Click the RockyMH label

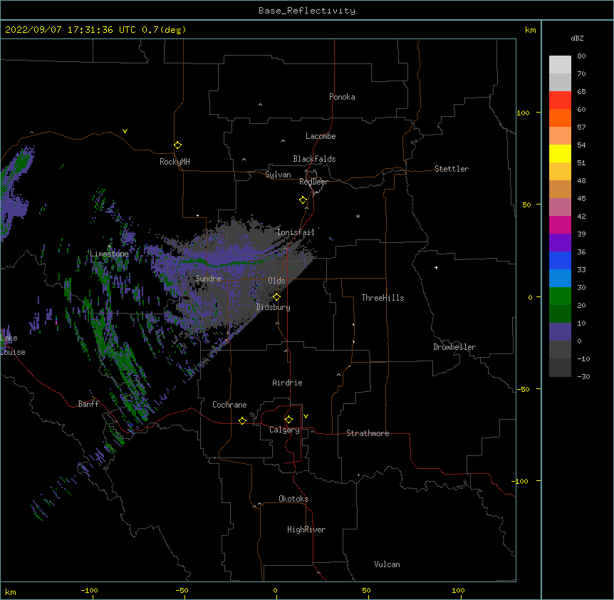click(175, 162)
